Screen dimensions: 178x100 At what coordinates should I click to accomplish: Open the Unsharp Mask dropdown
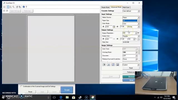pyautogui.click(x=130, y=52)
